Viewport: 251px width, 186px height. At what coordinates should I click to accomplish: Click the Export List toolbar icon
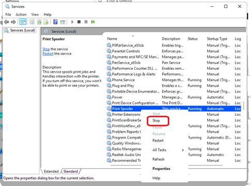click(x=46, y=22)
